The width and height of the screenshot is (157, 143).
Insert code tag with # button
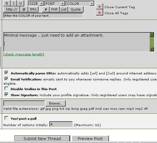[46, 9]
